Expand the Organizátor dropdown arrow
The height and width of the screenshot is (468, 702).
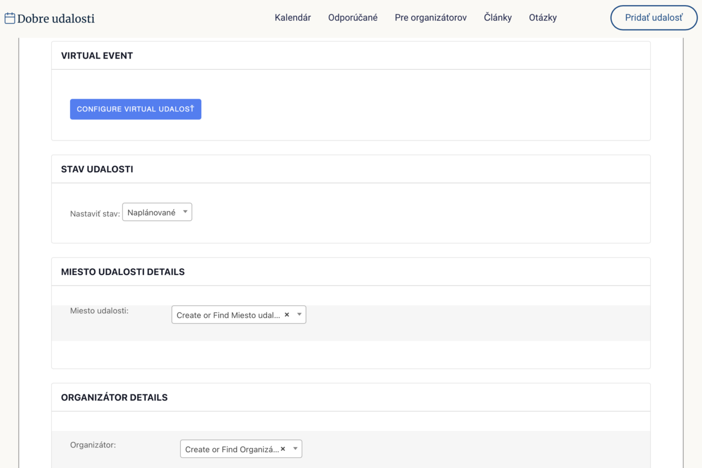(x=295, y=449)
